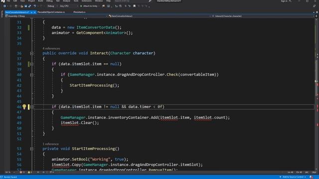
Task: Click the Save All toolbar icon
Action: 30,6
